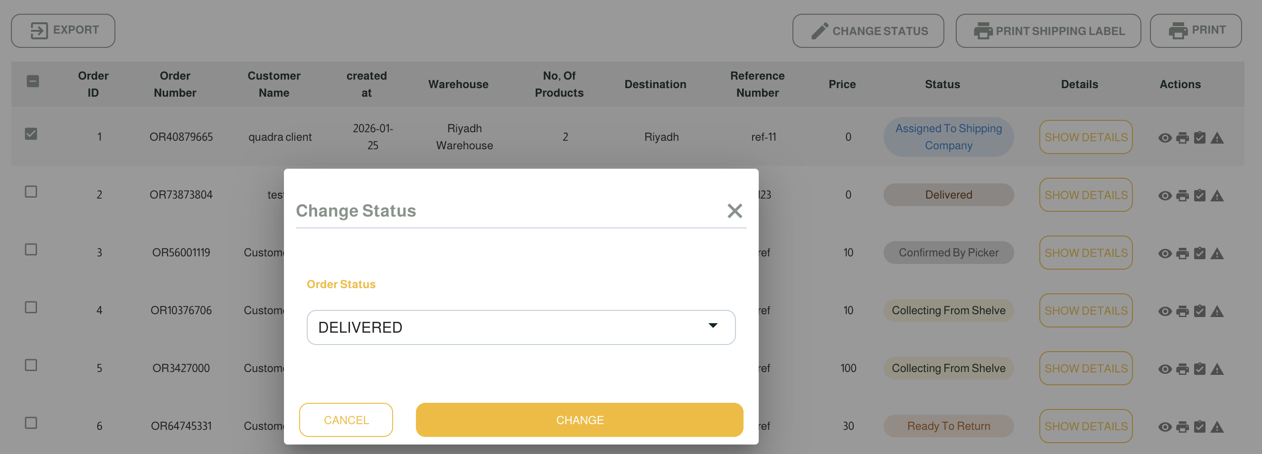Screen dimensions: 1262x454
Task: Click the clipboard check icon for order OR3427000
Action: tap(1199, 368)
